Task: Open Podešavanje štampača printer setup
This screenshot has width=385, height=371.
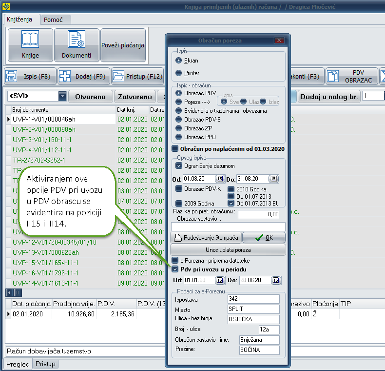Action: coord(206,238)
